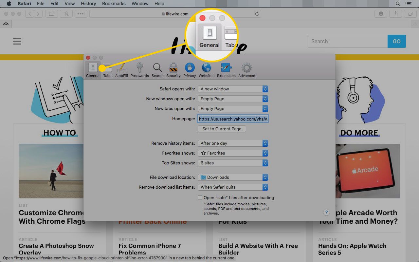This screenshot has height=262, width=419.
Task: Open the Passwords preferences pane
Action: [x=140, y=70]
